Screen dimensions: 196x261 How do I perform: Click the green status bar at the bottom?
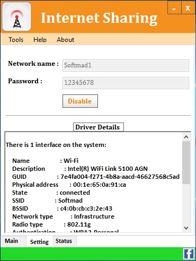click(x=92, y=254)
